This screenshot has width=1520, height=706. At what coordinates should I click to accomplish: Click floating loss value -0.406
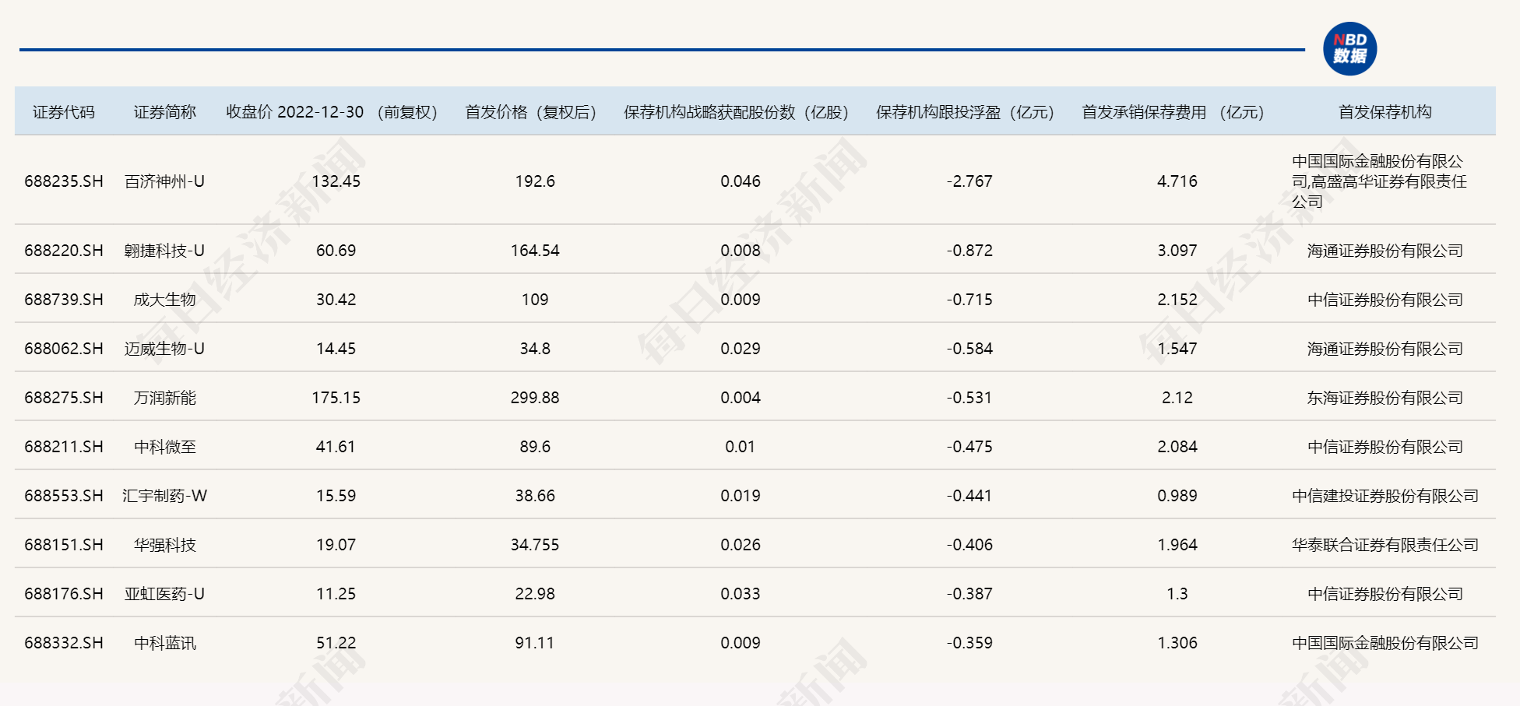(969, 545)
